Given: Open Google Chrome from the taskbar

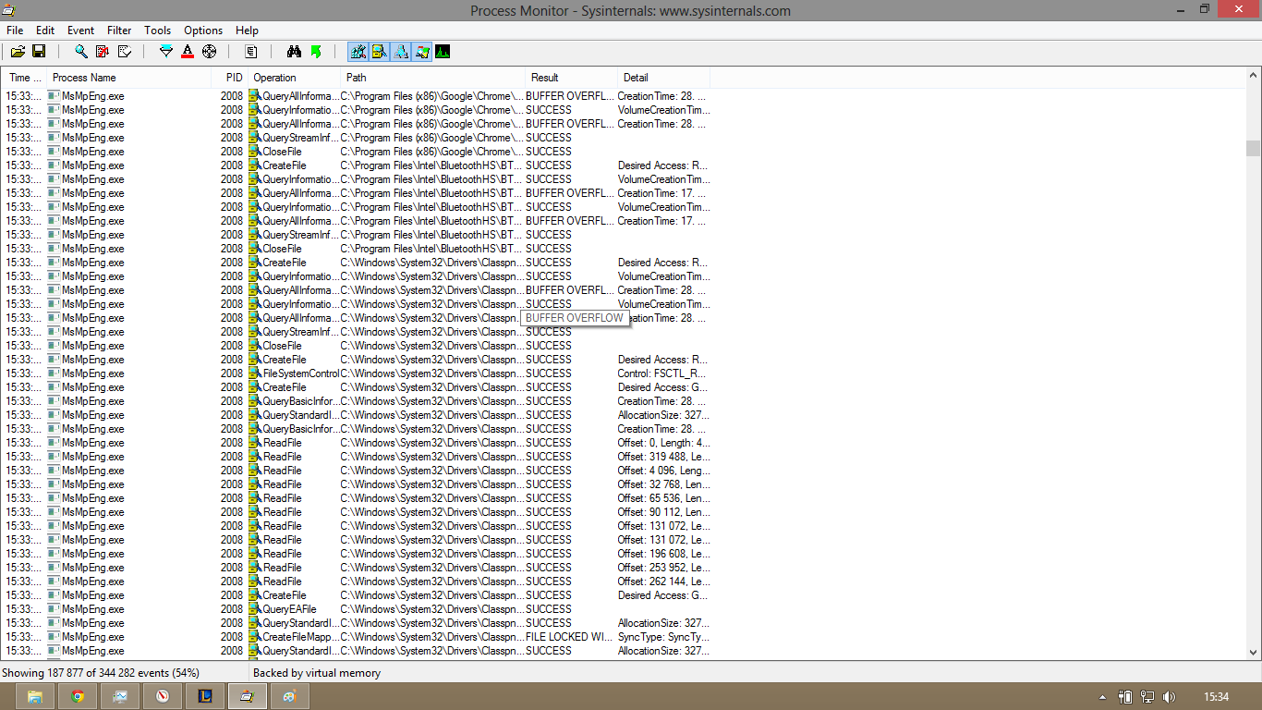Looking at the screenshot, I should point(78,696).
